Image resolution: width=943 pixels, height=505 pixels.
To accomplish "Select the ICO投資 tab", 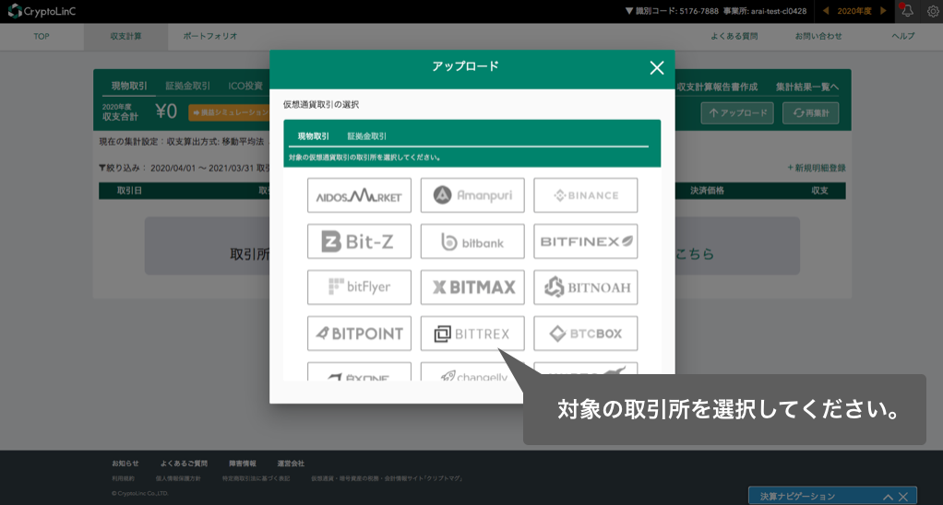I will [245, 86].
